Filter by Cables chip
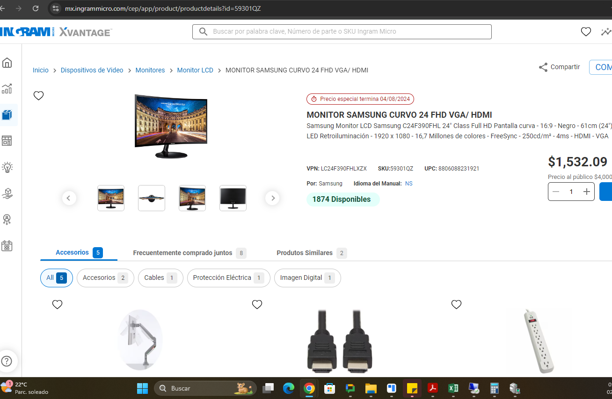This screenshot has width=612, height=399. pyautogui.click(x=160, y=278)
